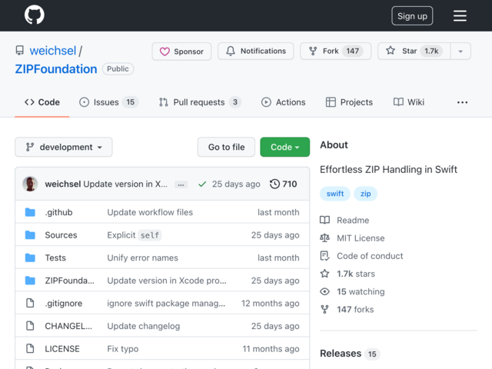Image resolution: width=492 pixels, height=369 pixels.
Task: Click the ZIPFounda... folder icon
Action: 30,281
